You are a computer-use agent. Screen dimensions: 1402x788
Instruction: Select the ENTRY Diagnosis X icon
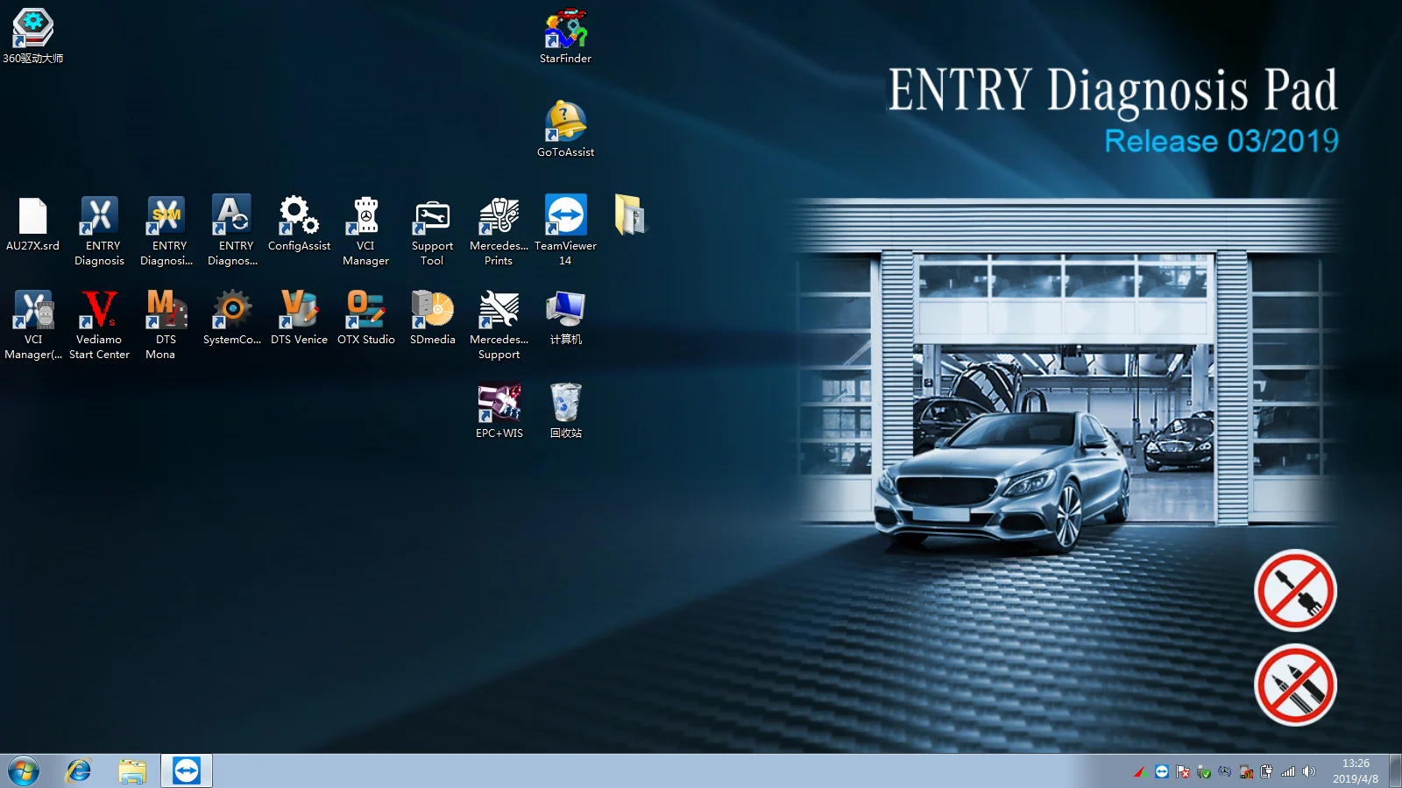click(x=99, y=231)
